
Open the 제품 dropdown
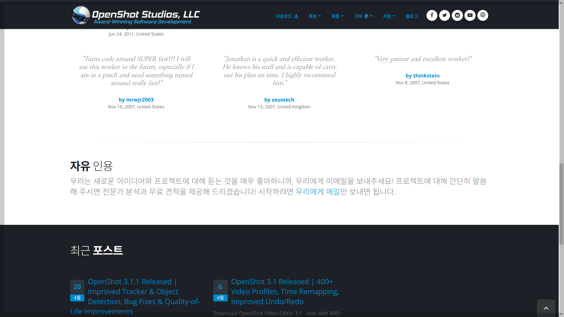coord(337,16)
